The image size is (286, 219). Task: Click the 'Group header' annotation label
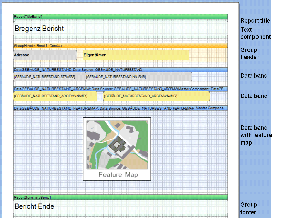point(249,53)
